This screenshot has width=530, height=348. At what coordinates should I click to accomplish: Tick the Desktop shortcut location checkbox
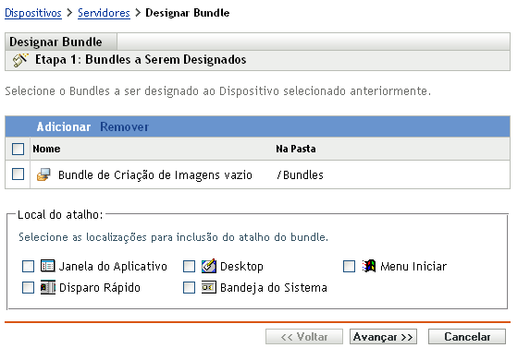click(189, 266)
